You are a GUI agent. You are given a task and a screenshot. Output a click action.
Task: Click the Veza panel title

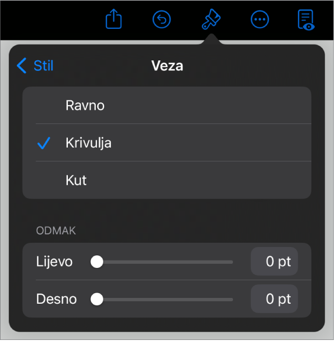click(167, 66)
